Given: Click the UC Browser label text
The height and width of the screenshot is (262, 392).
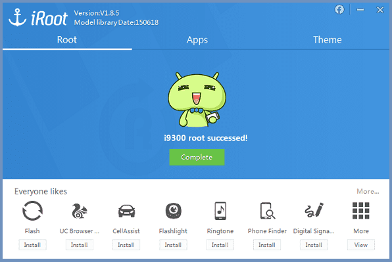Looking at the screenshot, I should point(79,231).
